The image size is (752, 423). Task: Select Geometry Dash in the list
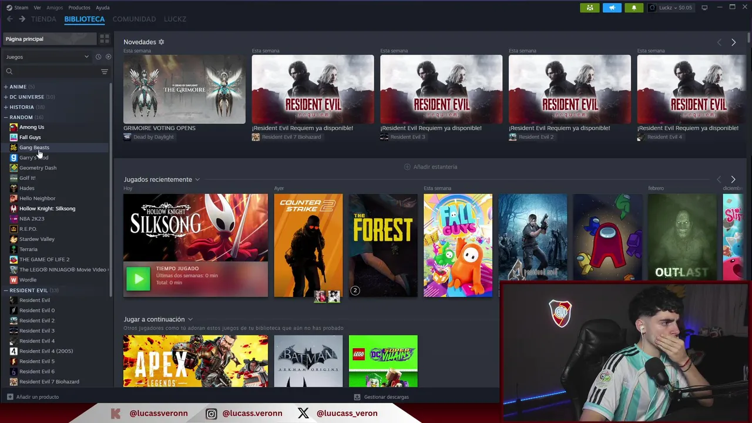click(x=38, y=168)
